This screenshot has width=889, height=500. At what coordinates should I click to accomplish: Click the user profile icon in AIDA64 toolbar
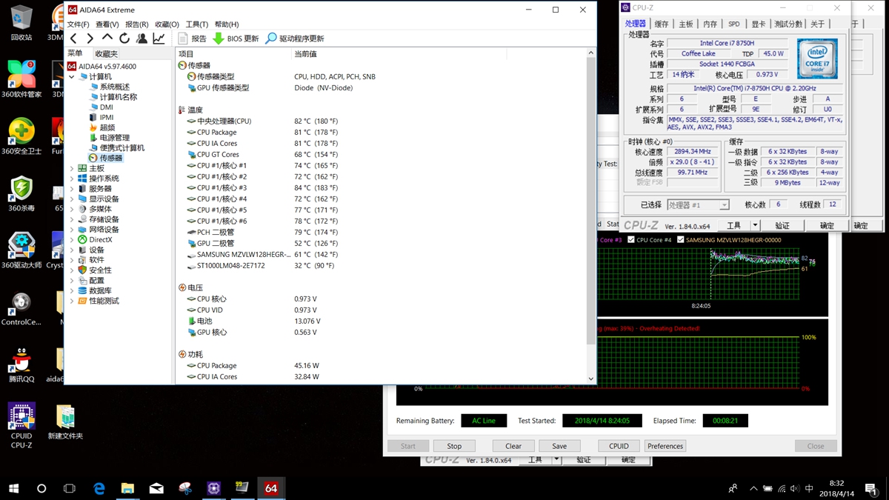[141, 38]
